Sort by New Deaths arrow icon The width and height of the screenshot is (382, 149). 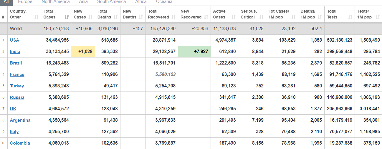141,17
